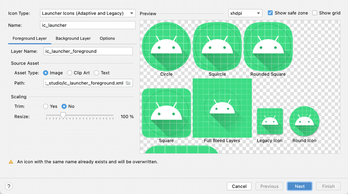Click the Round Icon label
Screen dimensions: 348x194
pos(304,141)
